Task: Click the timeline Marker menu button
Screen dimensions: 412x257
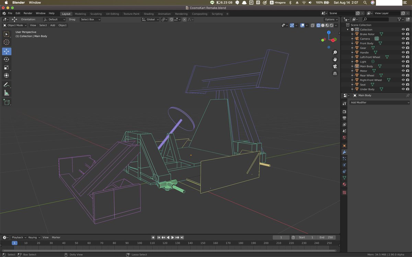Action: pyautogui.click(x=56, y=237)
